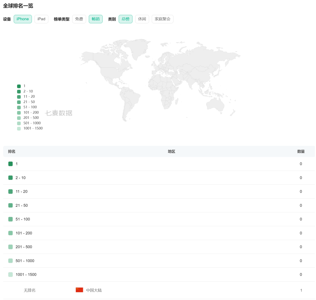Select the iPhone device filter
This screenshot has height=300, width=316.
coord(23,19)
